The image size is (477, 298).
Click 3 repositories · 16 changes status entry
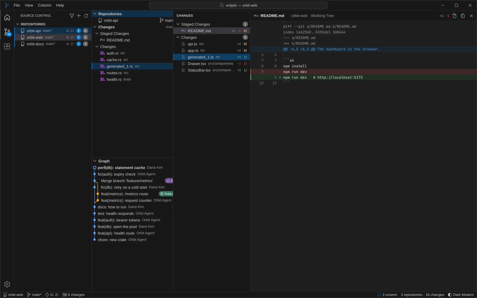click(x=422, y=295)
